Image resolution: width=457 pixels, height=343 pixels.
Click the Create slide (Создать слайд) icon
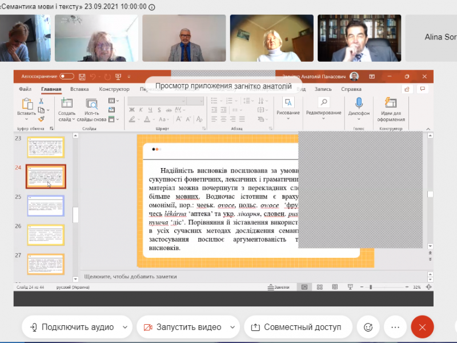[x=66, y=104]
